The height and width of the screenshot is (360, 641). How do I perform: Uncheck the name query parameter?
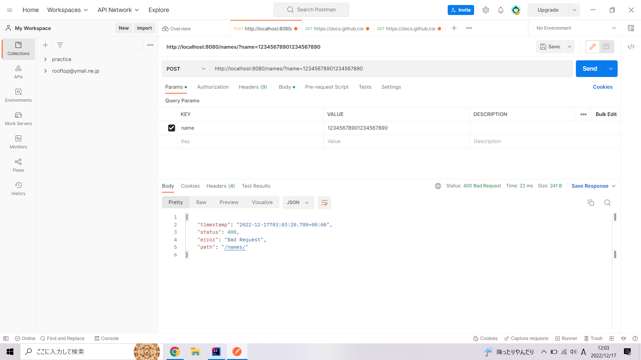pos(171,128)
